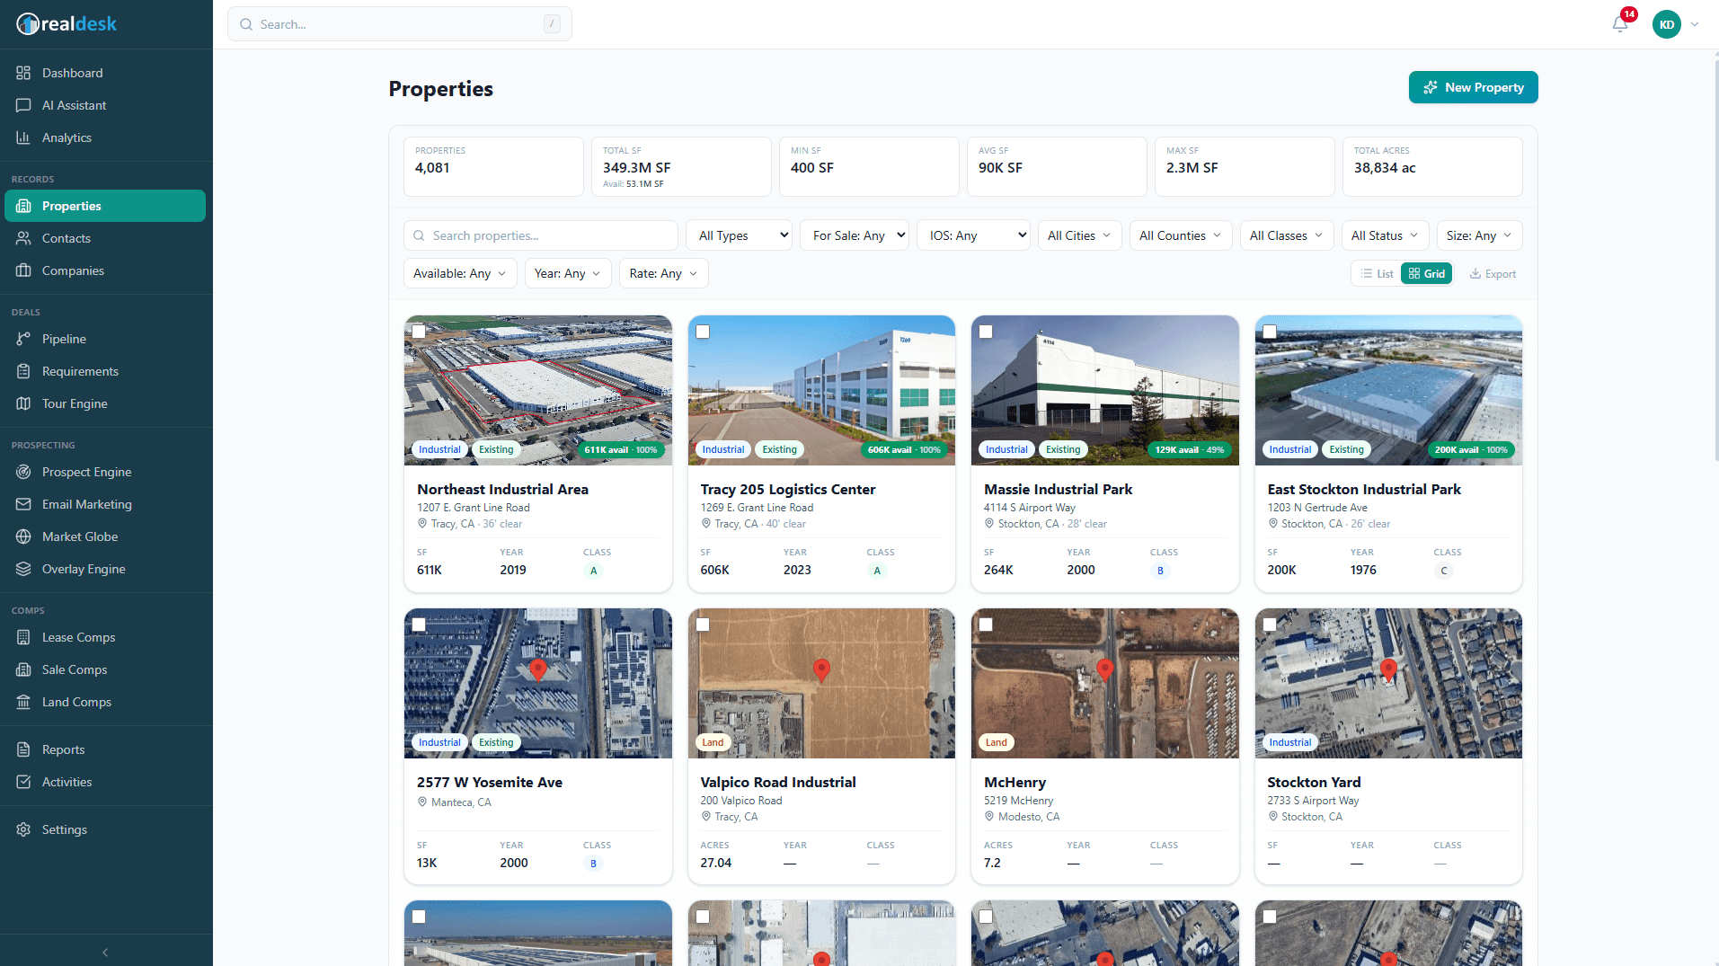Screen dimensions: 1719x966
Task: Click the Activities check icon
Action: click(23, 782)
